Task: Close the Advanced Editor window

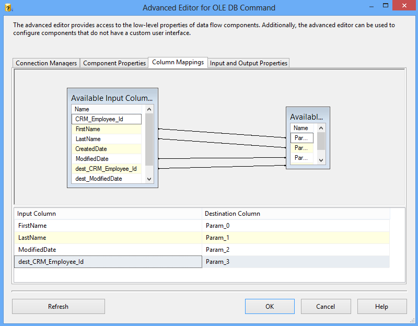Action: click(404, 6)
